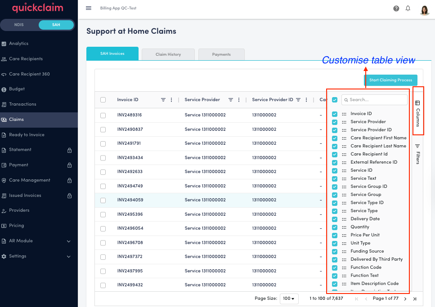Image resolution: width=435 pixels, height=307 pixels.
Task: Switch to the Claim History tab
Action: (168, 54)
